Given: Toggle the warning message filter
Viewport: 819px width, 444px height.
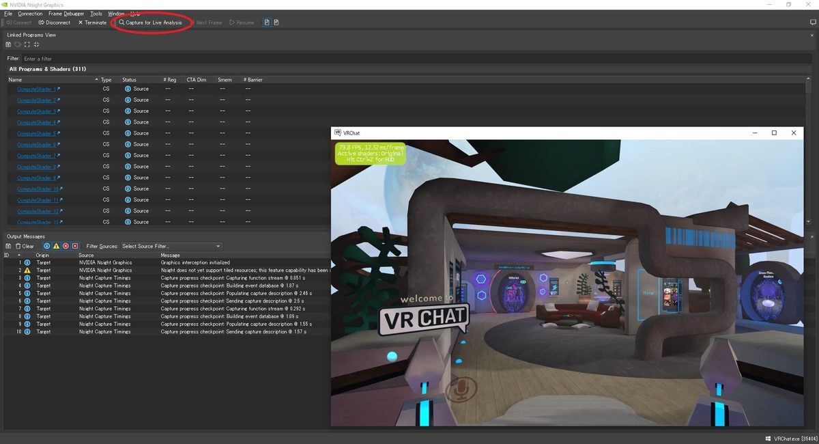Looking at the screenshot, I should tap(56, 246).
